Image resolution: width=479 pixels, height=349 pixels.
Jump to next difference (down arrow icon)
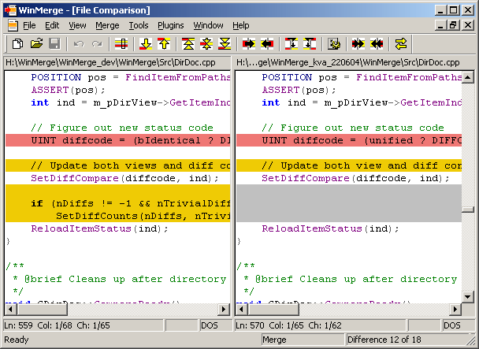click(x=146, y=44)
